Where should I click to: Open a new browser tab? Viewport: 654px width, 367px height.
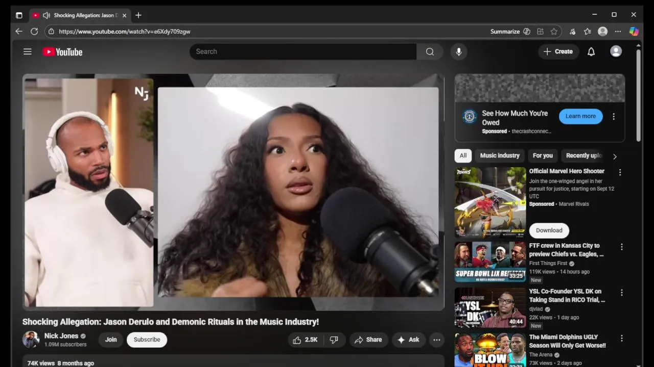(138, 15)
